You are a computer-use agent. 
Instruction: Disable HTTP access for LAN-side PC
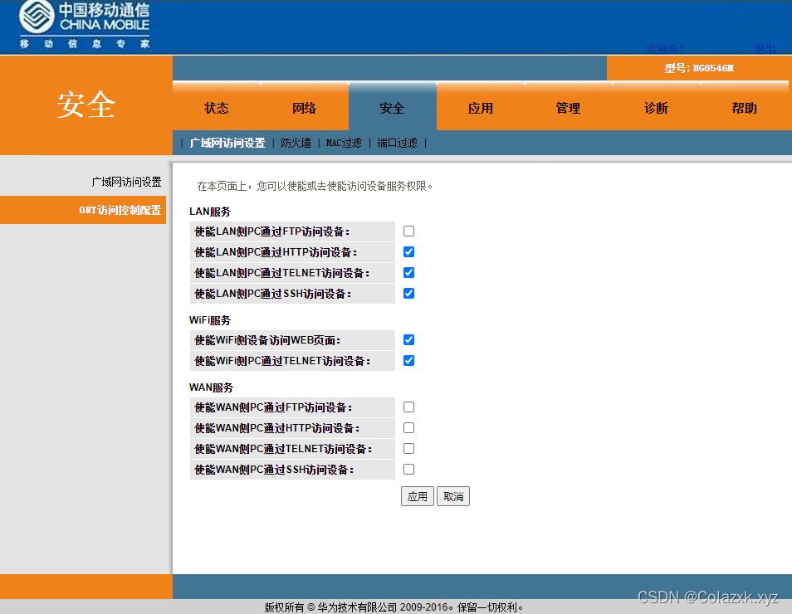tap(408, 251)
